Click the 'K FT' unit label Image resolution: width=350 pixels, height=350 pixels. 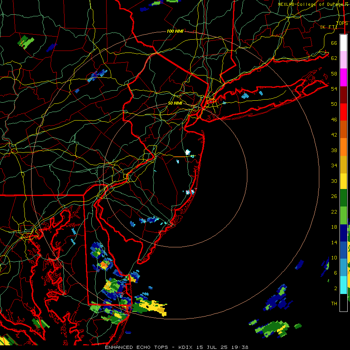tap(329, 27)
